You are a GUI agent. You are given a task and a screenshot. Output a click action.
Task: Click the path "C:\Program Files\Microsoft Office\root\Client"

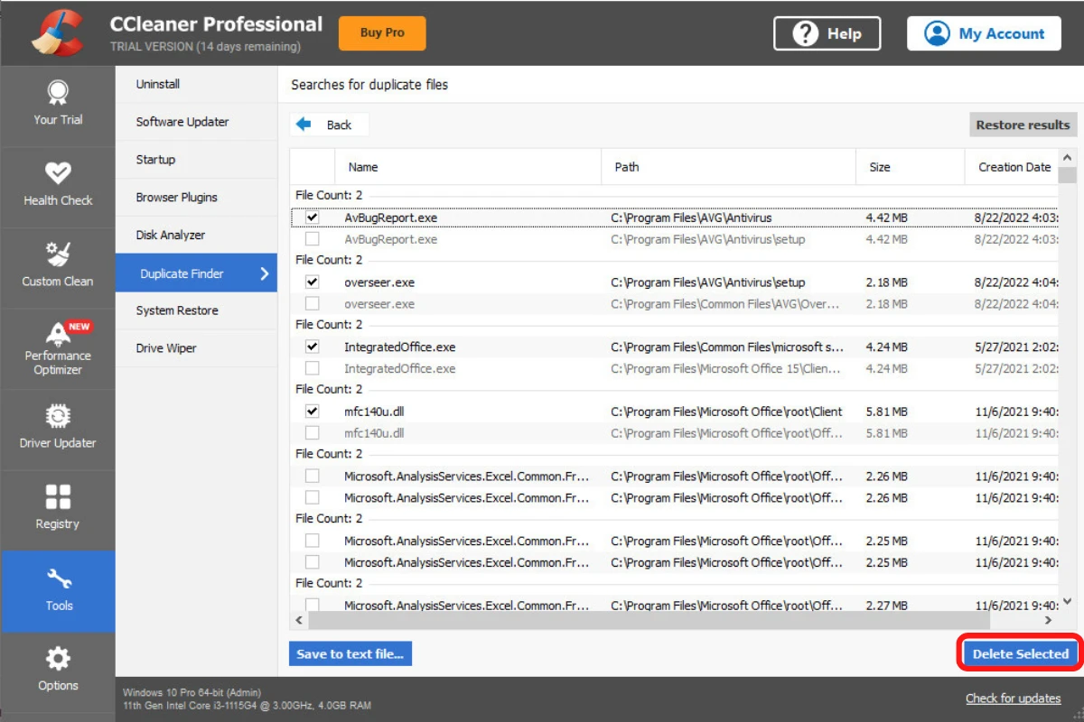click(x=726, y=412)
